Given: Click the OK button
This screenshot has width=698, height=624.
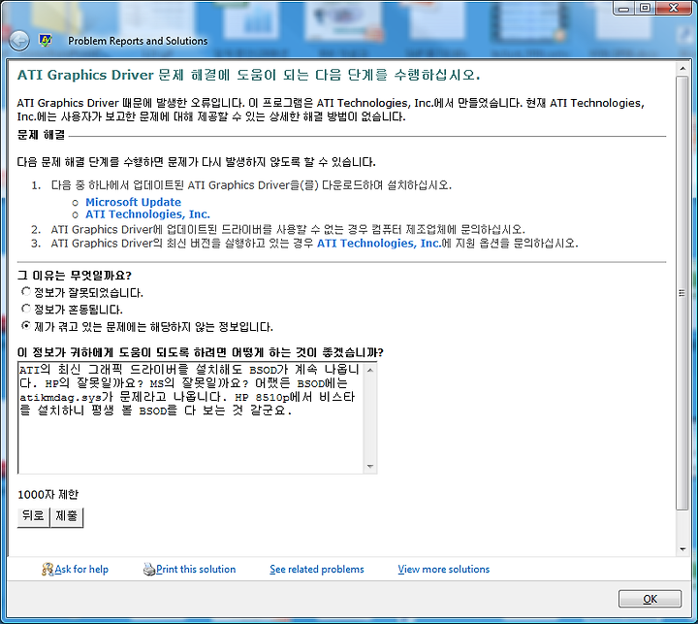Looking at the screenshot, I should point(650,599).
